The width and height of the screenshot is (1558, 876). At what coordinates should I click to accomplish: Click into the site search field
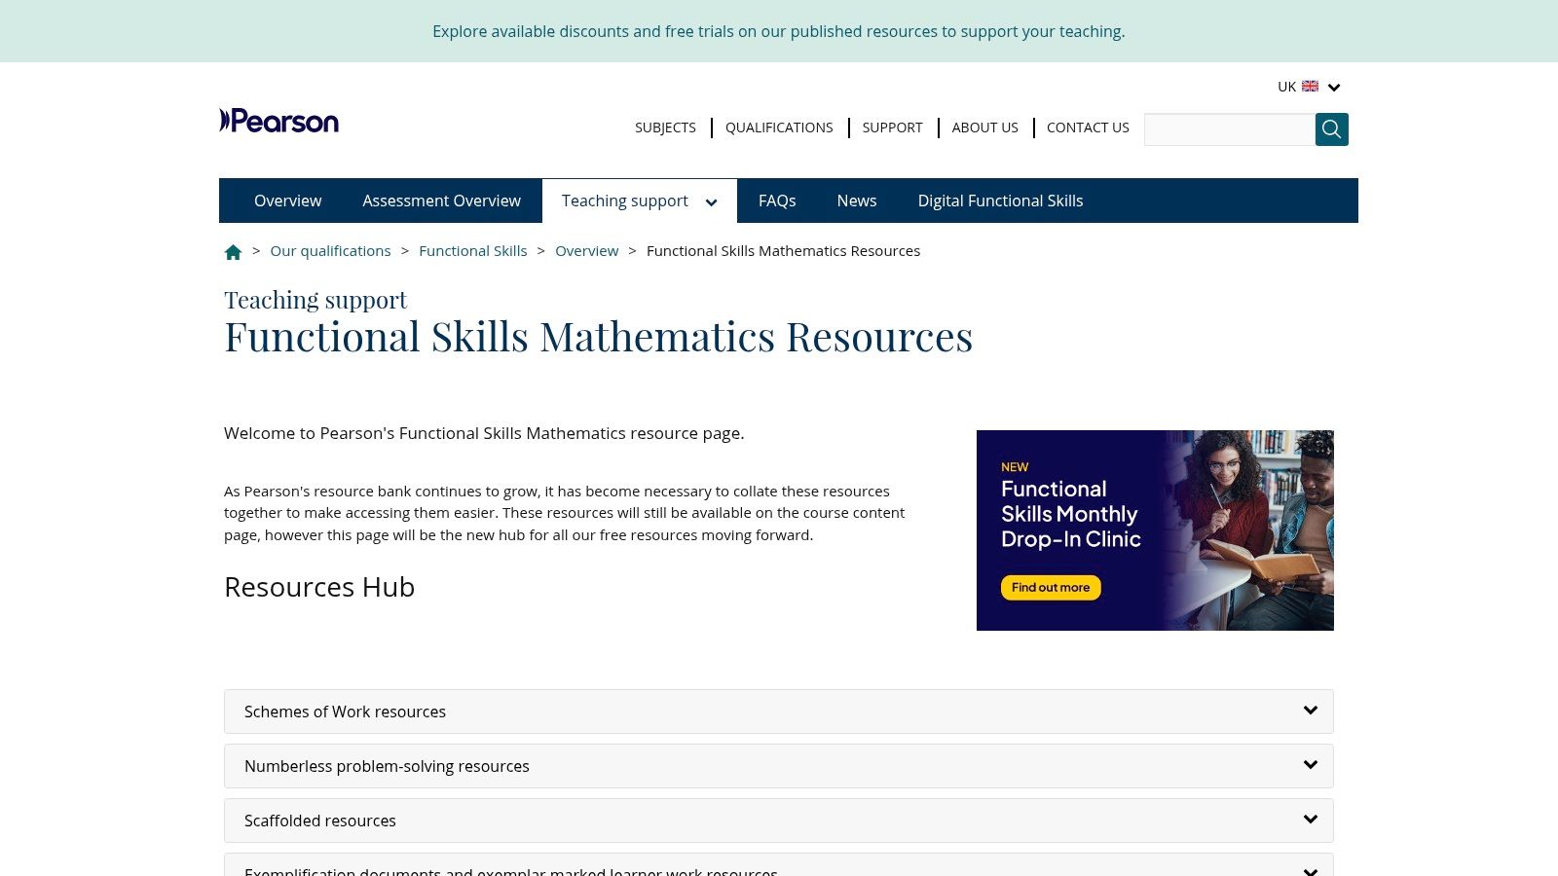(x=1229, y=129)
